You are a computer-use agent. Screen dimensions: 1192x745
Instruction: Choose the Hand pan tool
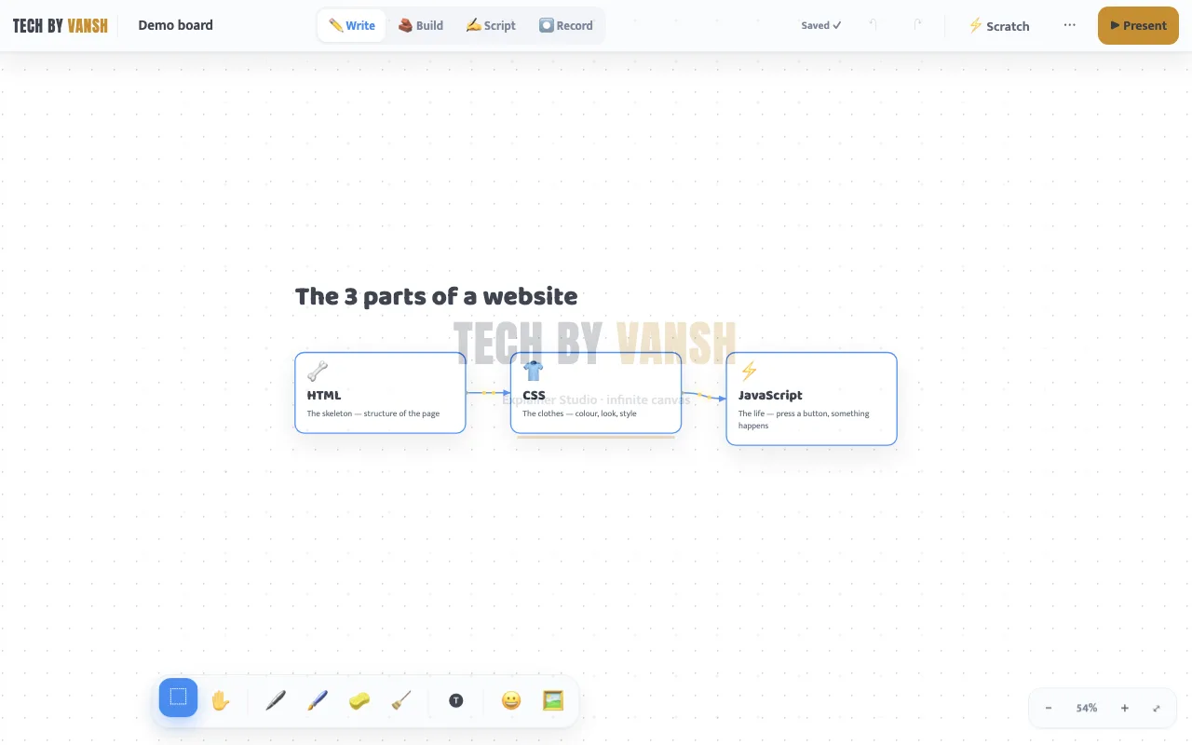click(220, 700)
